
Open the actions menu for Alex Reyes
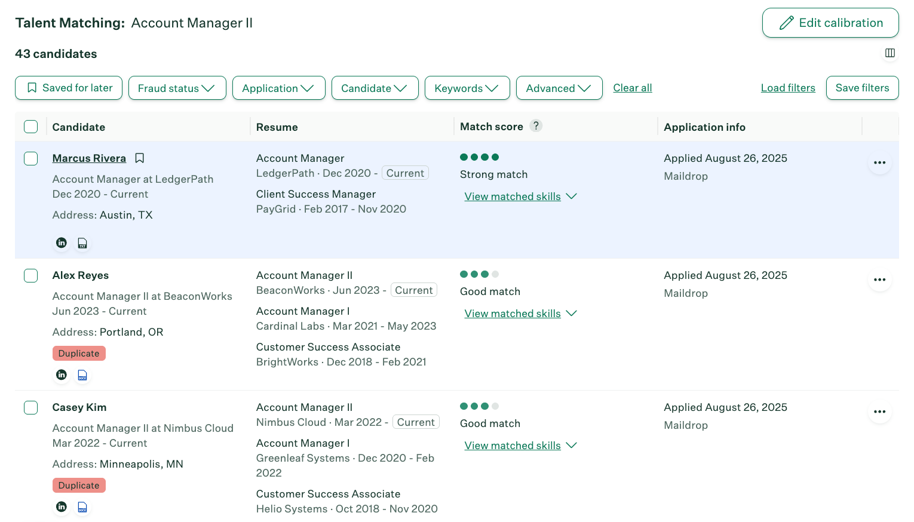point(879,279)
